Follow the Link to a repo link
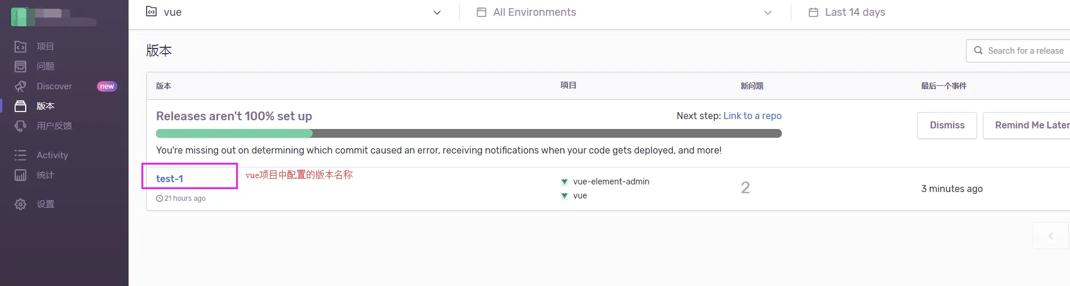1070x286 pixels. pos(752,116)
